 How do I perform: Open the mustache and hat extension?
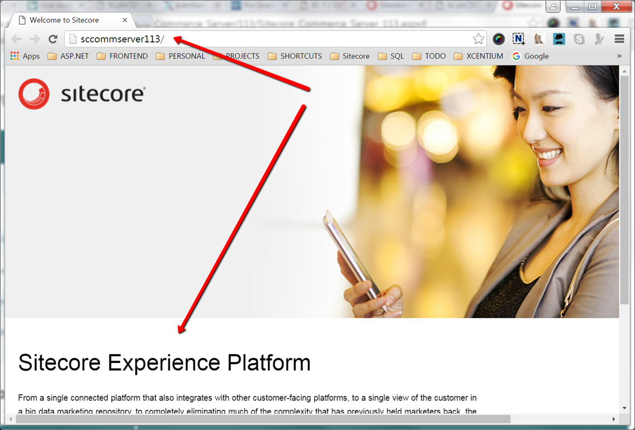[559, 39]
